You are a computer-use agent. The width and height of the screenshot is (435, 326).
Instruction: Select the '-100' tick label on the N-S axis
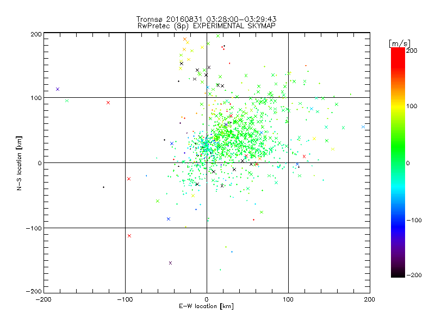click(34, 228)
